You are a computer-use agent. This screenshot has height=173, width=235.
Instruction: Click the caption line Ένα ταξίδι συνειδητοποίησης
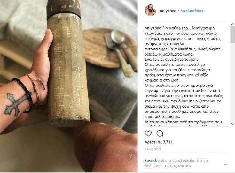coord(172,59)
